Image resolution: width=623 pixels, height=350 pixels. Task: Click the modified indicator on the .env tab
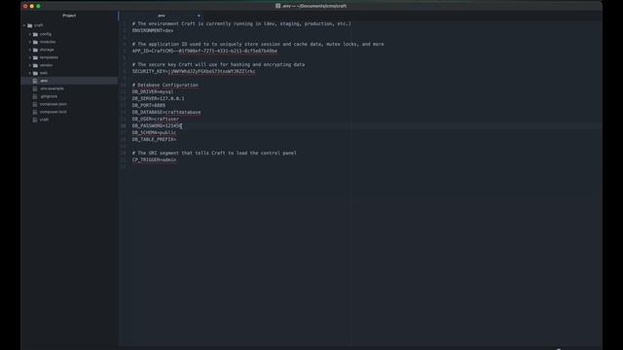(199, 16)
